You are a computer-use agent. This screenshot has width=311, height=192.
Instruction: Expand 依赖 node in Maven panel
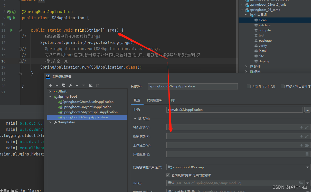tap(246, 71)
